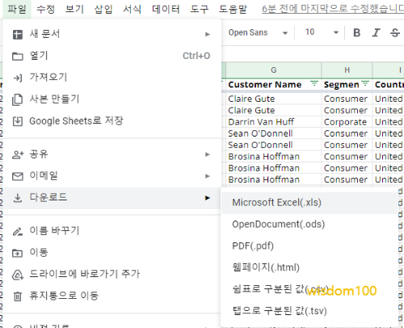The width and height of the screenshot is (404, 328).
Task: Click the Rename pencil icon
Action: (18, 232)
